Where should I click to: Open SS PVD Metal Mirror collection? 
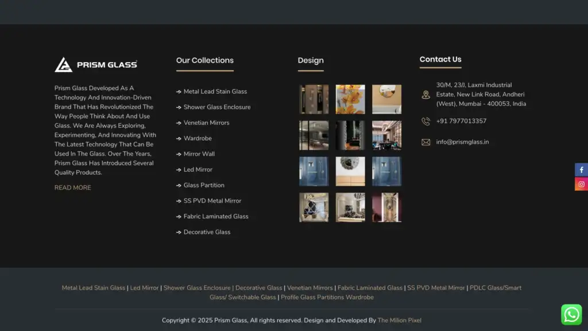pyautogui.click(x=212, y=201)
